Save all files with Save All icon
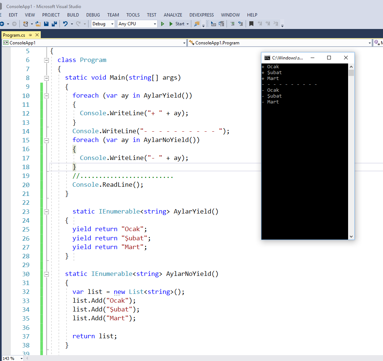The image size is (383, 361). (x=54, y=23)
